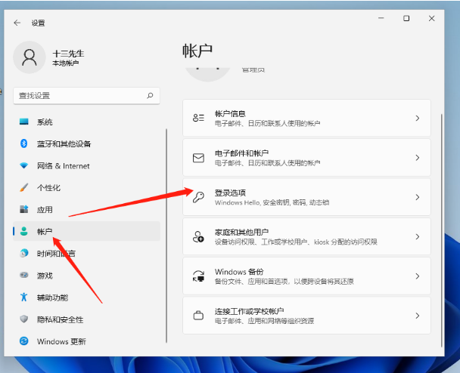Open the 电子邮件和帐户 card

pyautogui.click(x=306, y=158)
